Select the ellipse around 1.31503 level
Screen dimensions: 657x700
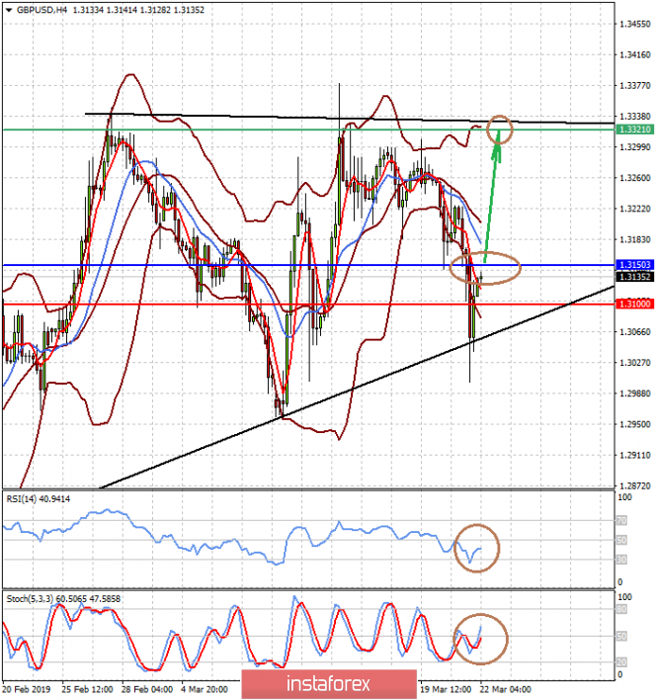[x=485, y=268]
